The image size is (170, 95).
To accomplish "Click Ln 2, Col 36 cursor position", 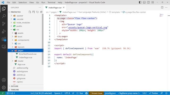I will coord(41,93).
